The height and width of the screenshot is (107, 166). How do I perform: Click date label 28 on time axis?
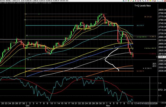(93, 103)
